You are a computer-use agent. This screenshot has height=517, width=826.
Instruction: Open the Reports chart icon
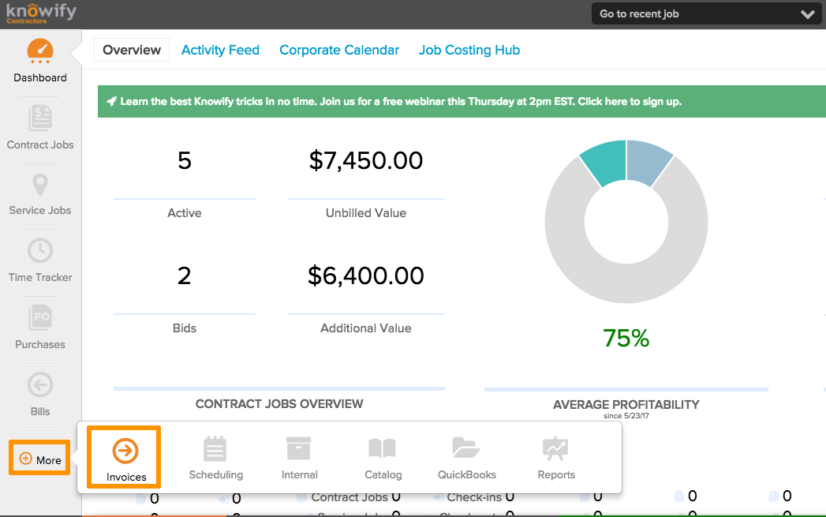pos(555,449)
